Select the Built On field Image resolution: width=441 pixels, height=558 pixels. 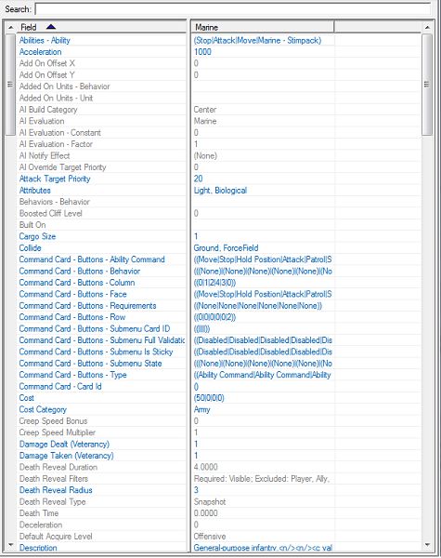[x=101, y=225]
